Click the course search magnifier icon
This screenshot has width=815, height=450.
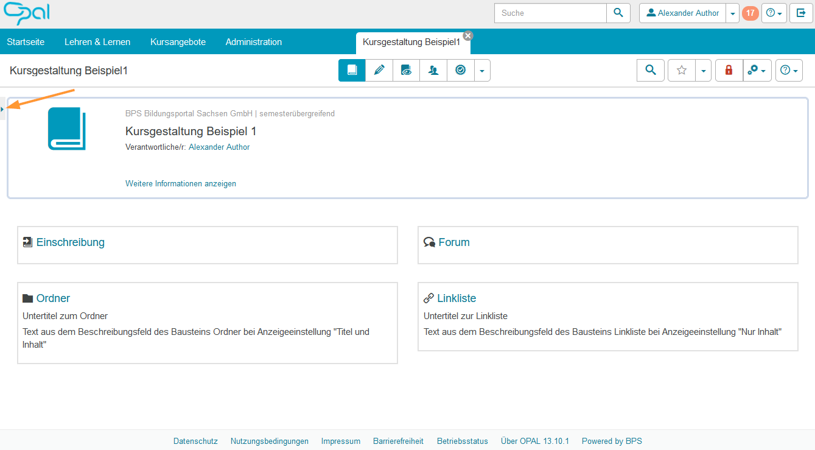coord(651,71)
